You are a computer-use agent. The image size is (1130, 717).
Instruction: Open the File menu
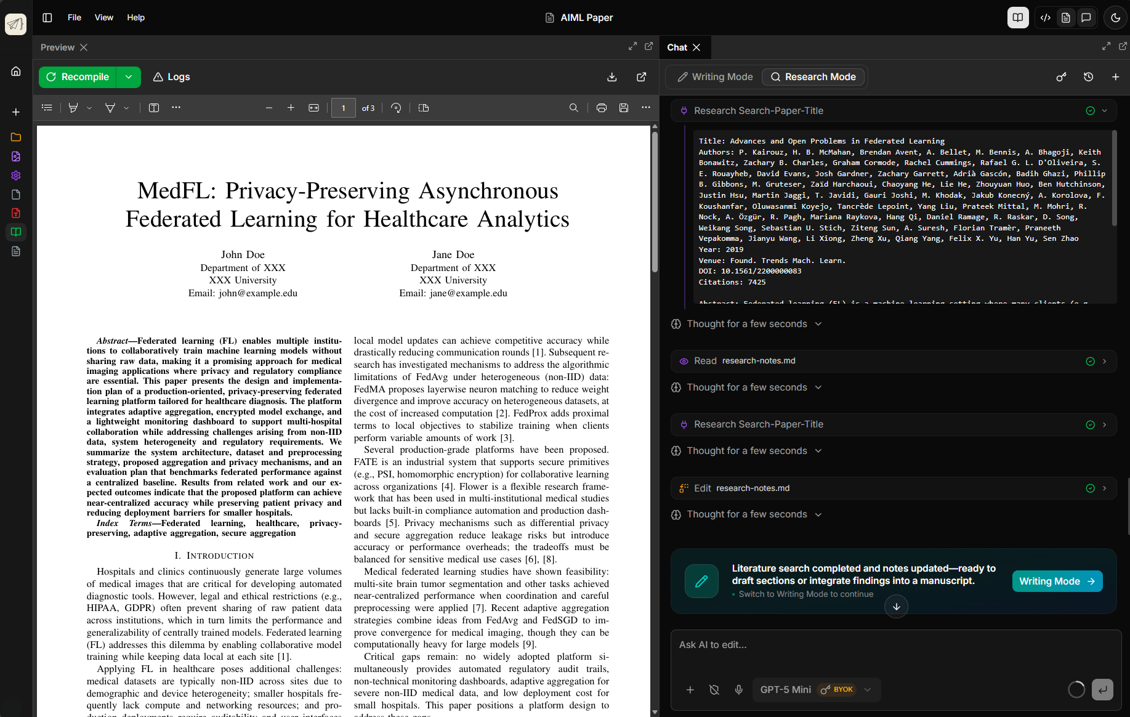[74, 18]
